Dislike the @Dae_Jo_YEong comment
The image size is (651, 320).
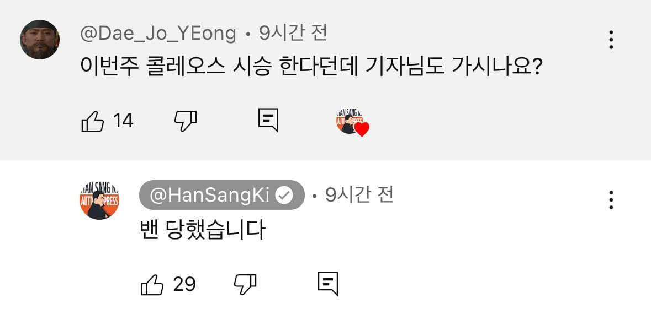point(186,121)
